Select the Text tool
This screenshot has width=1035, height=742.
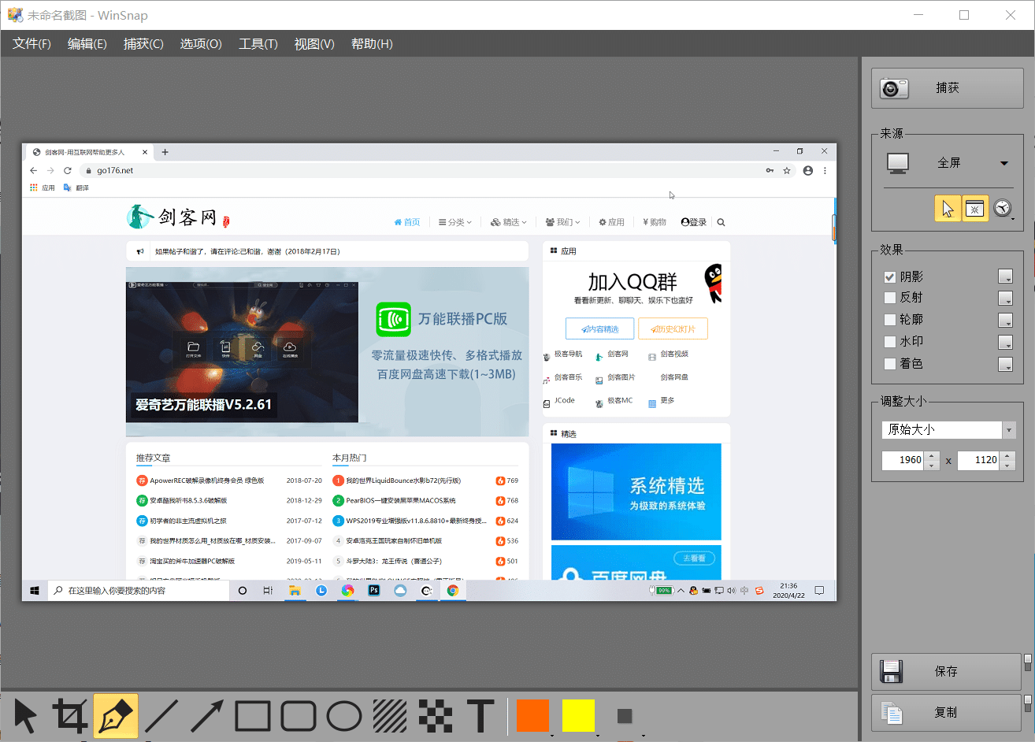(480, 716)
